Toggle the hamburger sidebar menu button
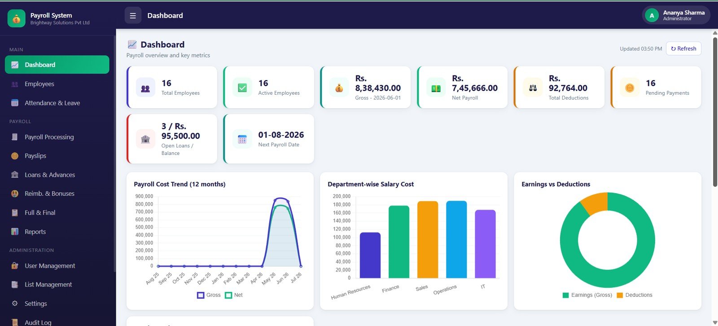 coord(133,15)
